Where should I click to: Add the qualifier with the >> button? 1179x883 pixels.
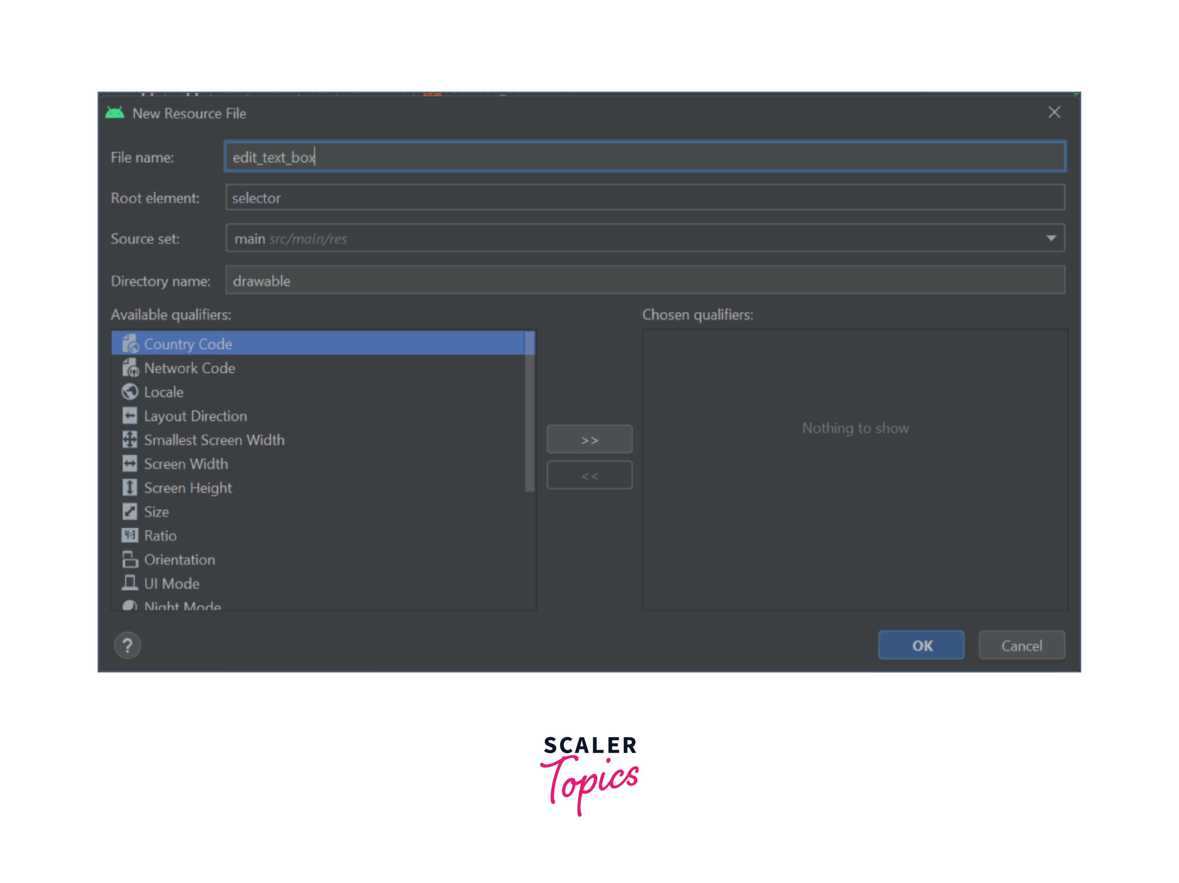click(x=589, y=440)
